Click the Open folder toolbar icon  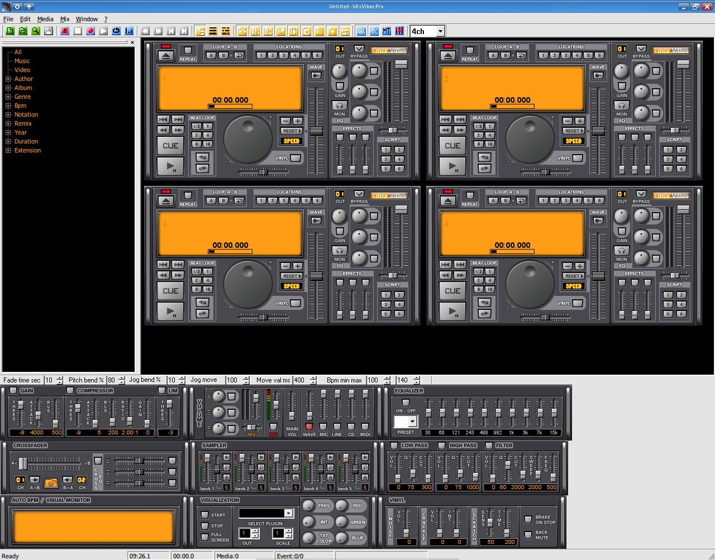tap(23, 31)
